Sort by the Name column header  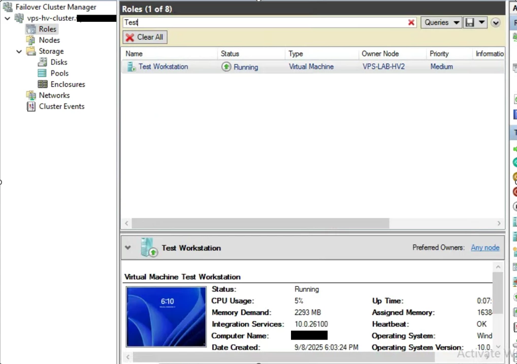(x=134, y=54)
